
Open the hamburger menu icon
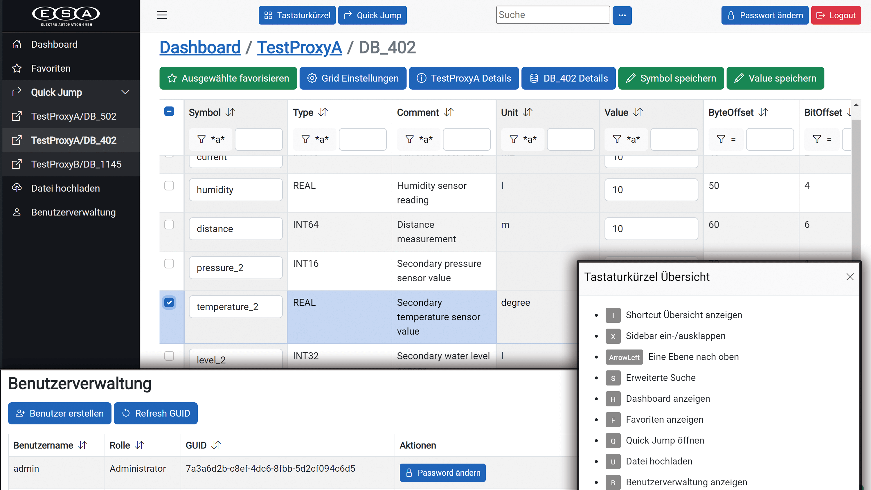pyautogui.click(x=162, y=15)
